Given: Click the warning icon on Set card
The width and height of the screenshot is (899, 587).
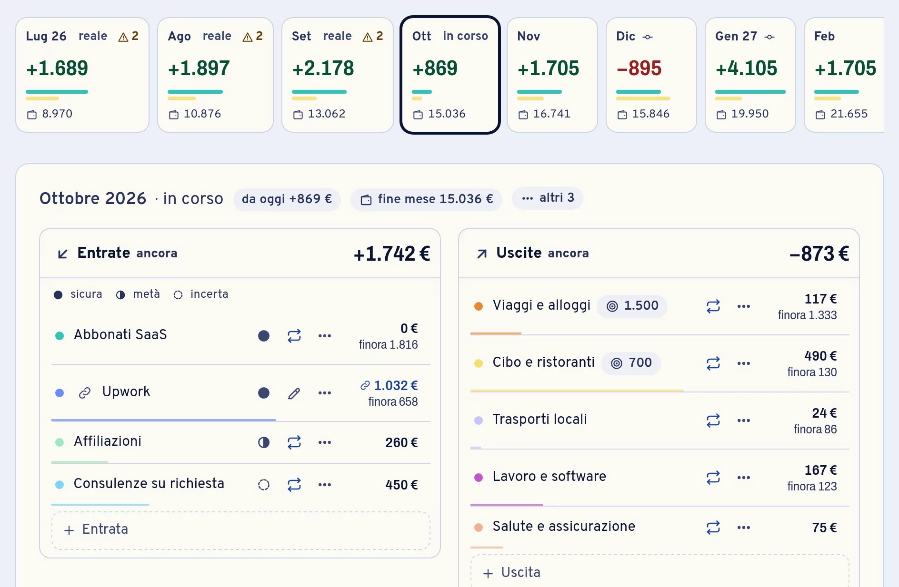Looking at the screenshot, I should pos(368,37).
